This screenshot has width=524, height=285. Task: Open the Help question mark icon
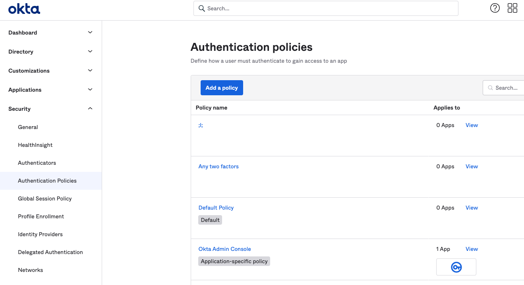pyautogui.click(x=495, y=8)
